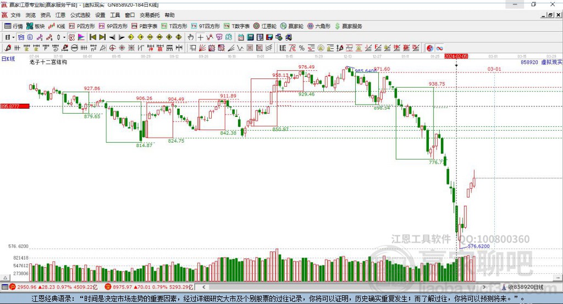Open the 9T四方形 tool
Viewport: 563px width, 304px height.
click(206, 26)
